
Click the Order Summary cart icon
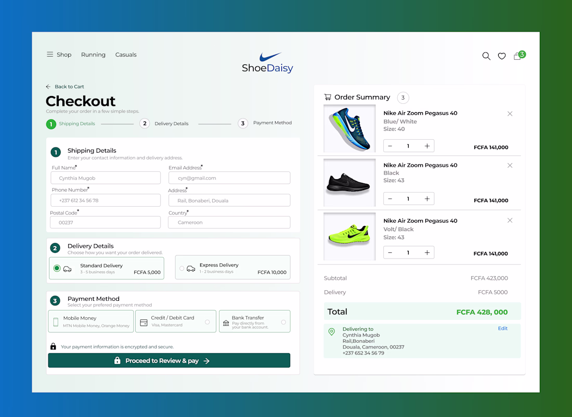[328, 97]
